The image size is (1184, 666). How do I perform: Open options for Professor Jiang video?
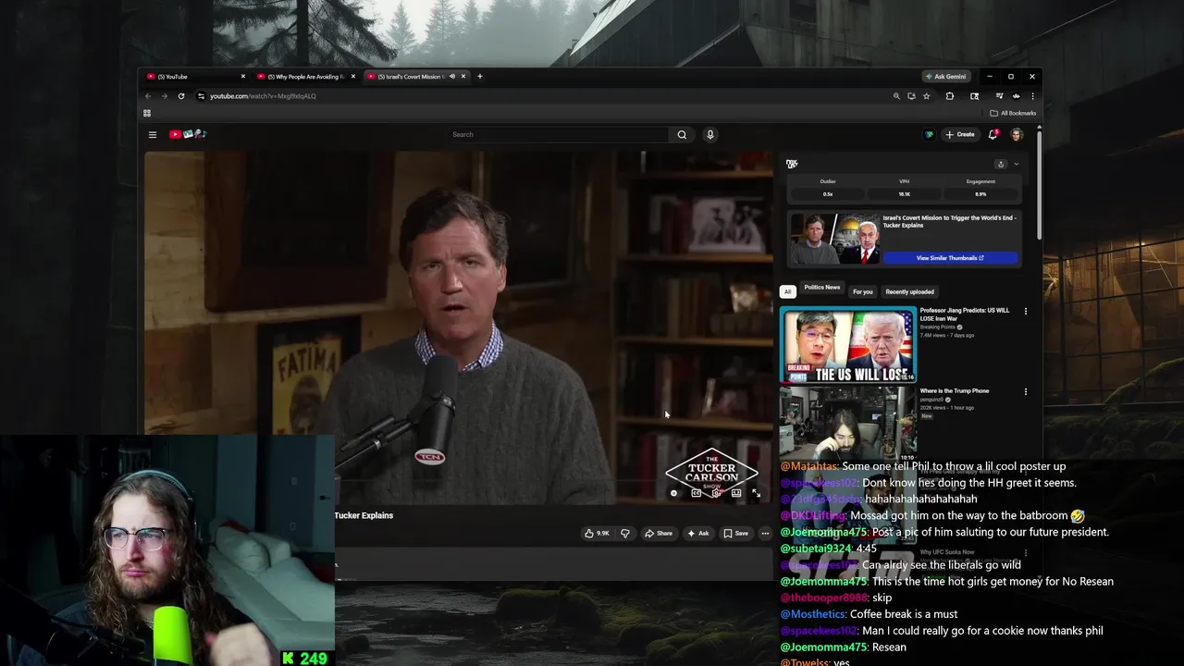pos(1025,312)
